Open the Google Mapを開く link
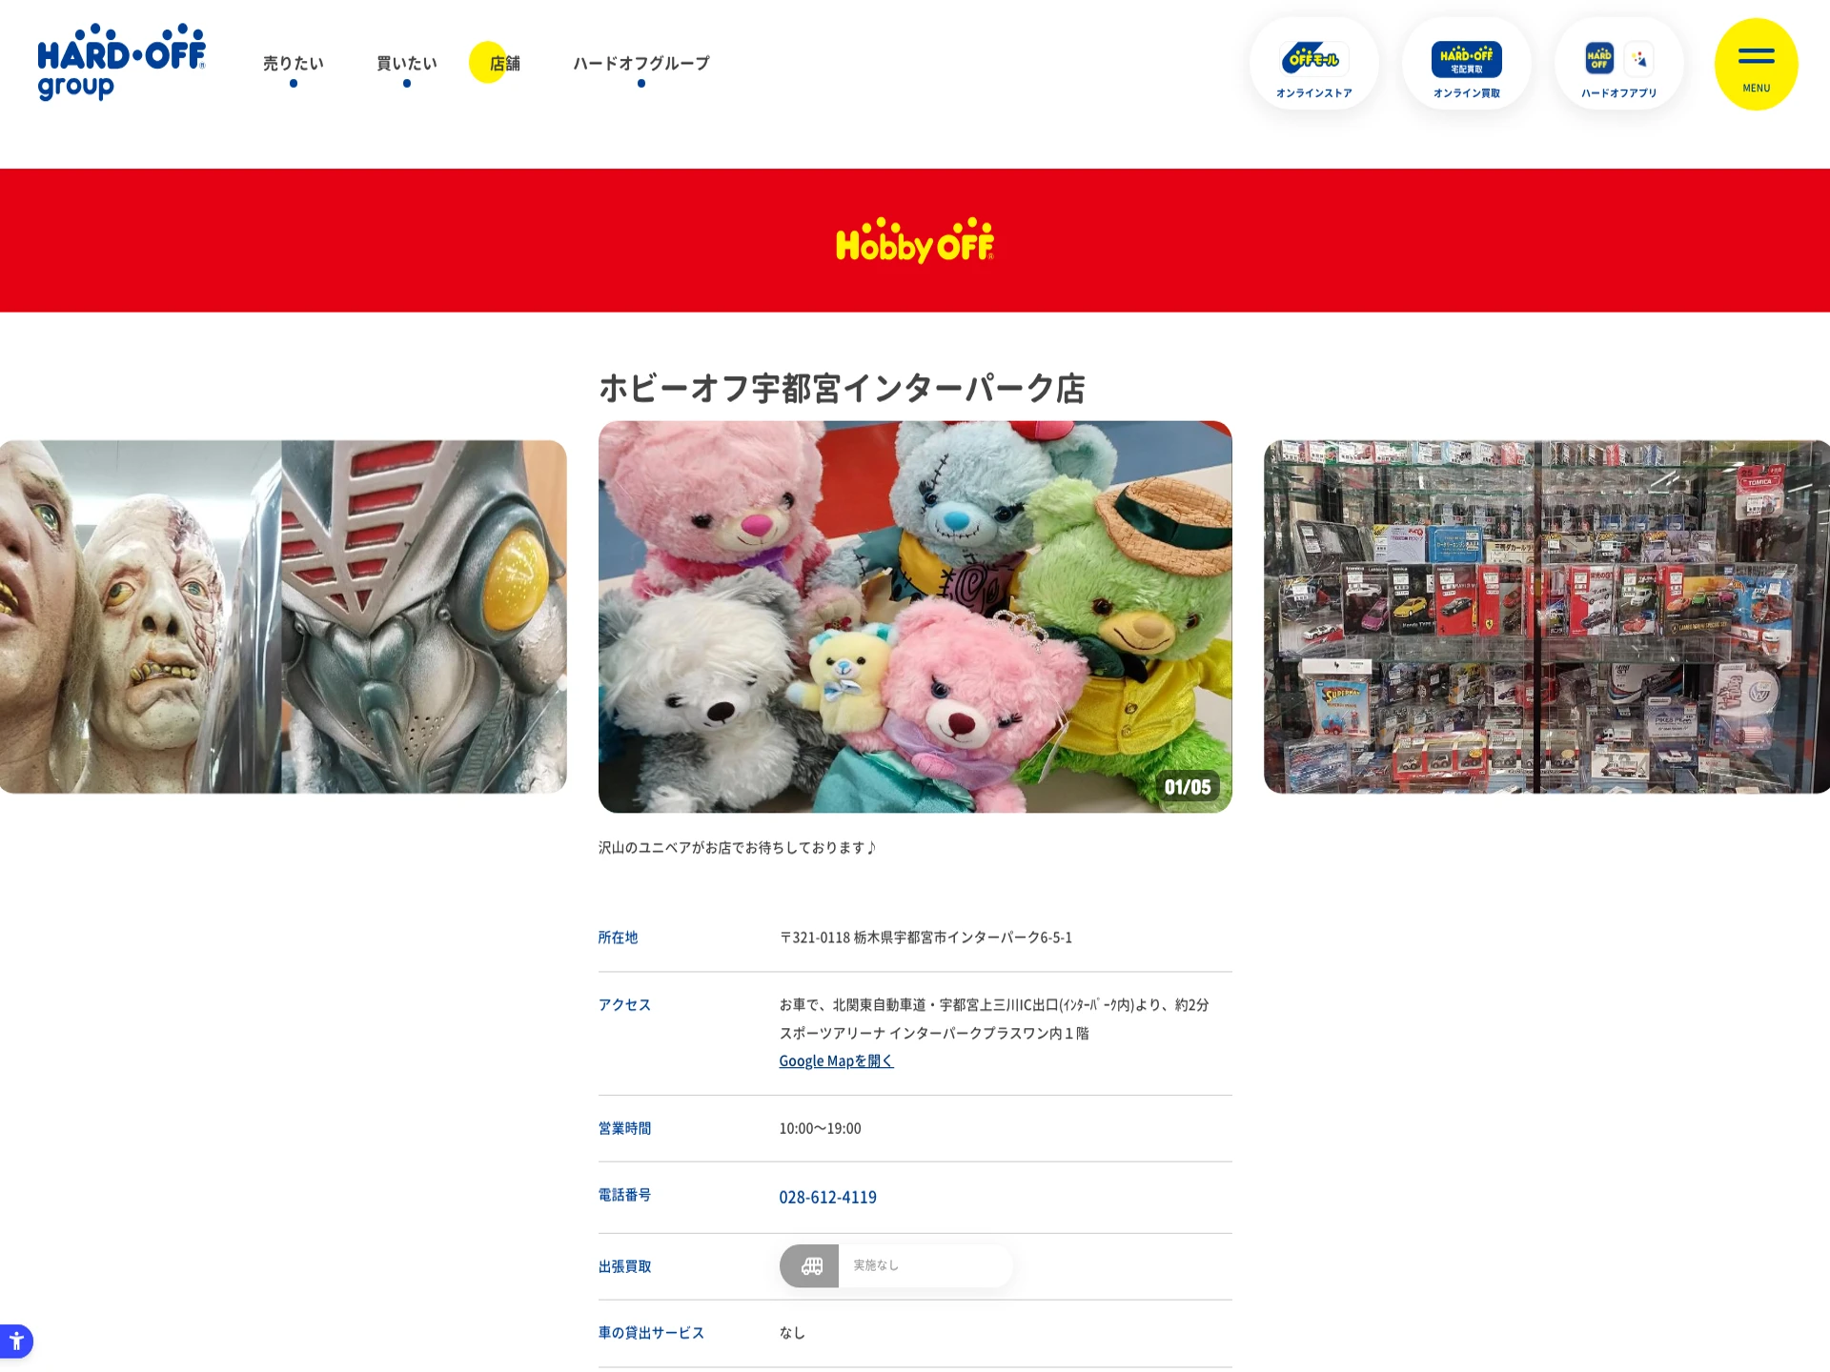This screenshot has height=1372, width=1830. [x=836, y=1060]
